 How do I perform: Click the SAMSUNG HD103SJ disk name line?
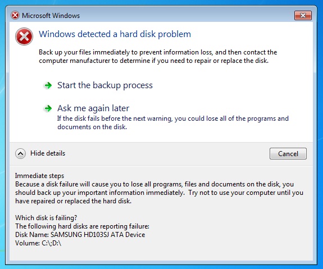(80, 235)
